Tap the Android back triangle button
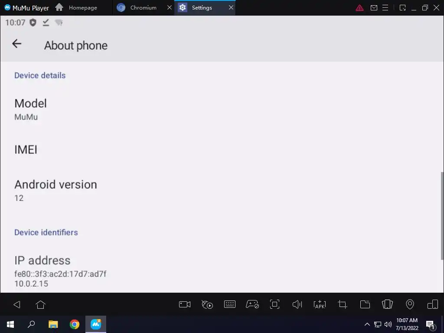 (x=17, y=305)
